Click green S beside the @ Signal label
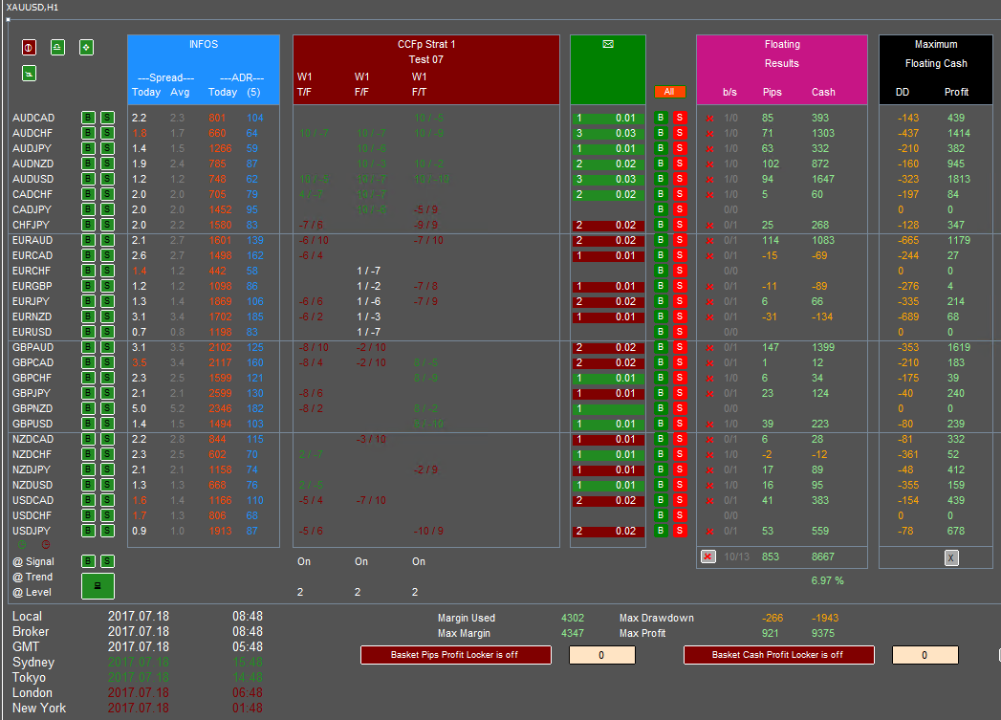 [107, 561]
